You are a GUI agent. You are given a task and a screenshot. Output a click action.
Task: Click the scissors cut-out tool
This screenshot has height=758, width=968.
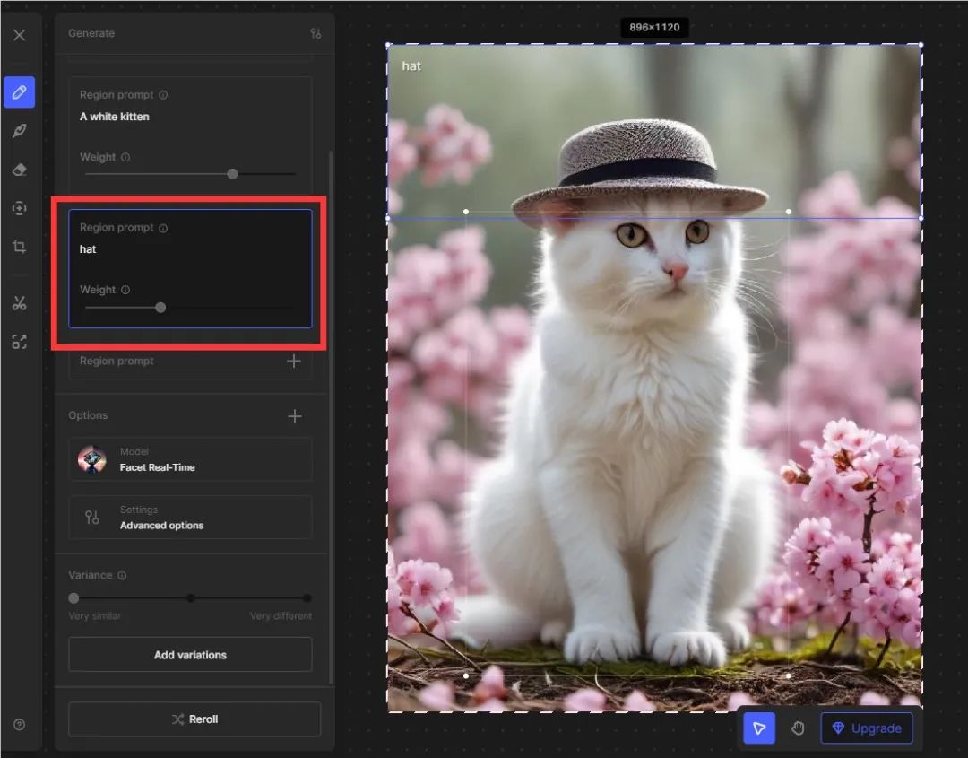[x=19, y=303]
